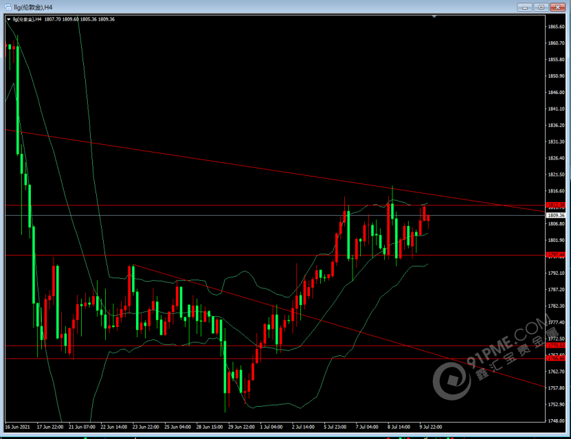
Task: Click the current price label 1809.36
Action: [556, 215]
